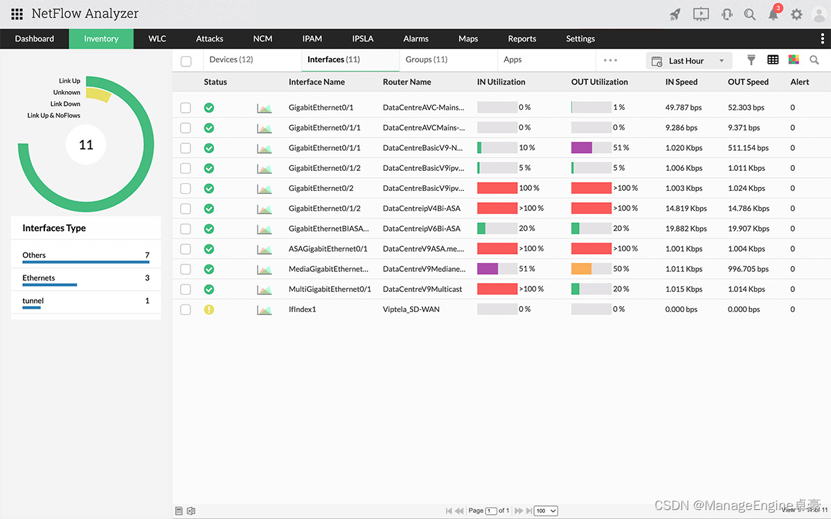Go to the next page arrow
This screenshot has width=831, height=519.
(x=518, y=511)
